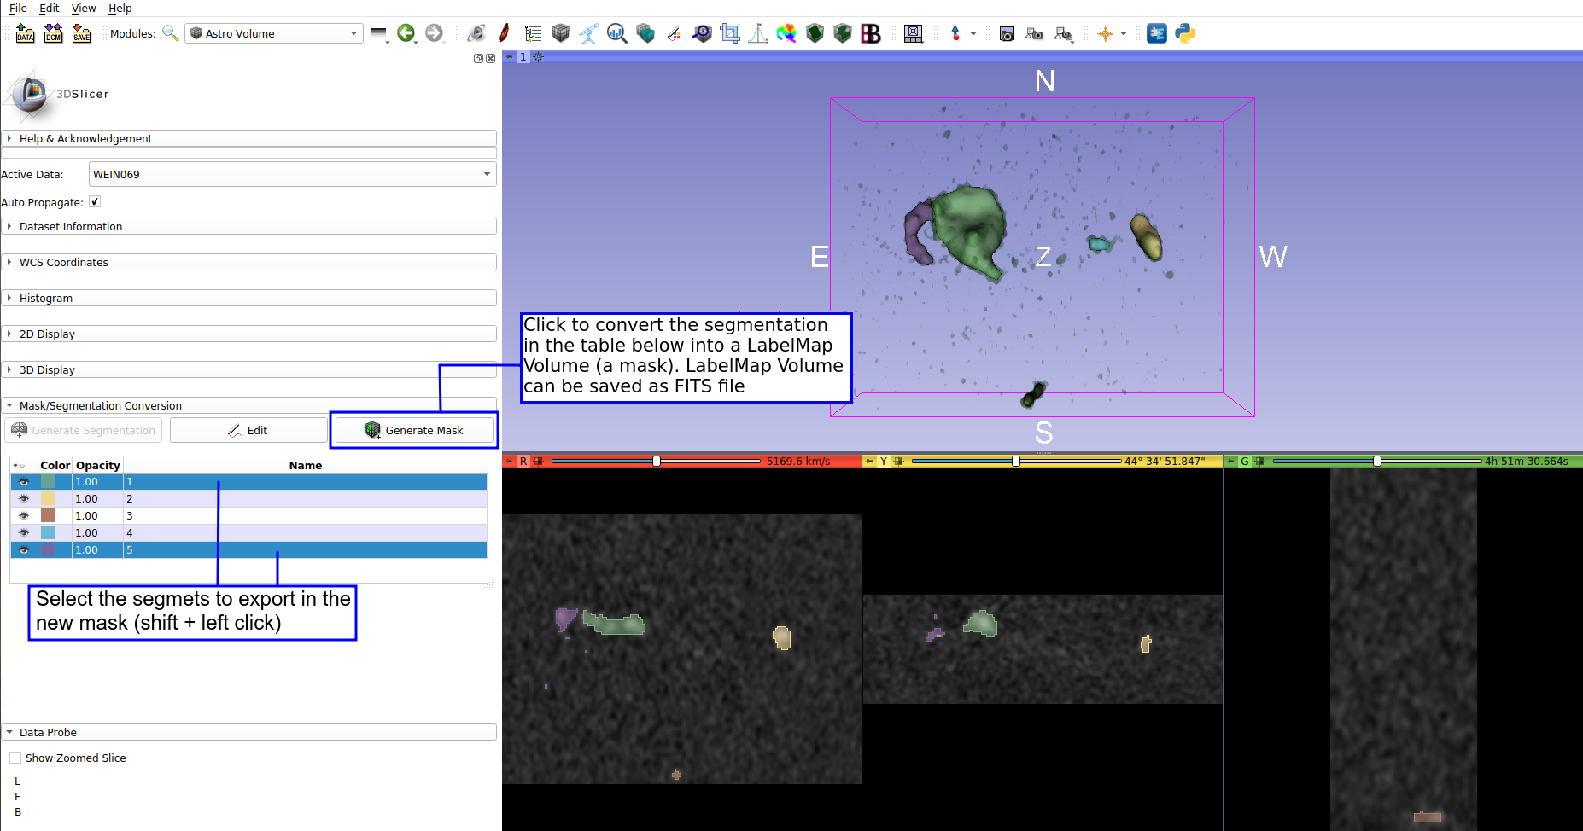Viewport: 1583px width, 831px height.
Task: Enable the Show Zoomed Slice checkbox
Action: click(x=15, y=758)
